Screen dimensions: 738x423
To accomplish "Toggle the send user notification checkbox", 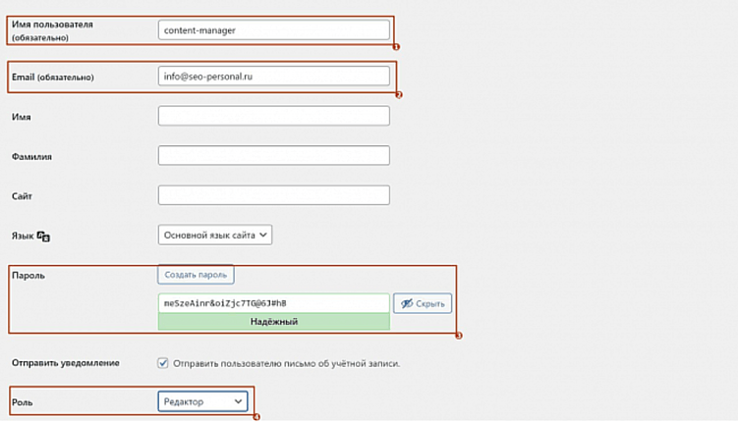I will coord(163,363).
